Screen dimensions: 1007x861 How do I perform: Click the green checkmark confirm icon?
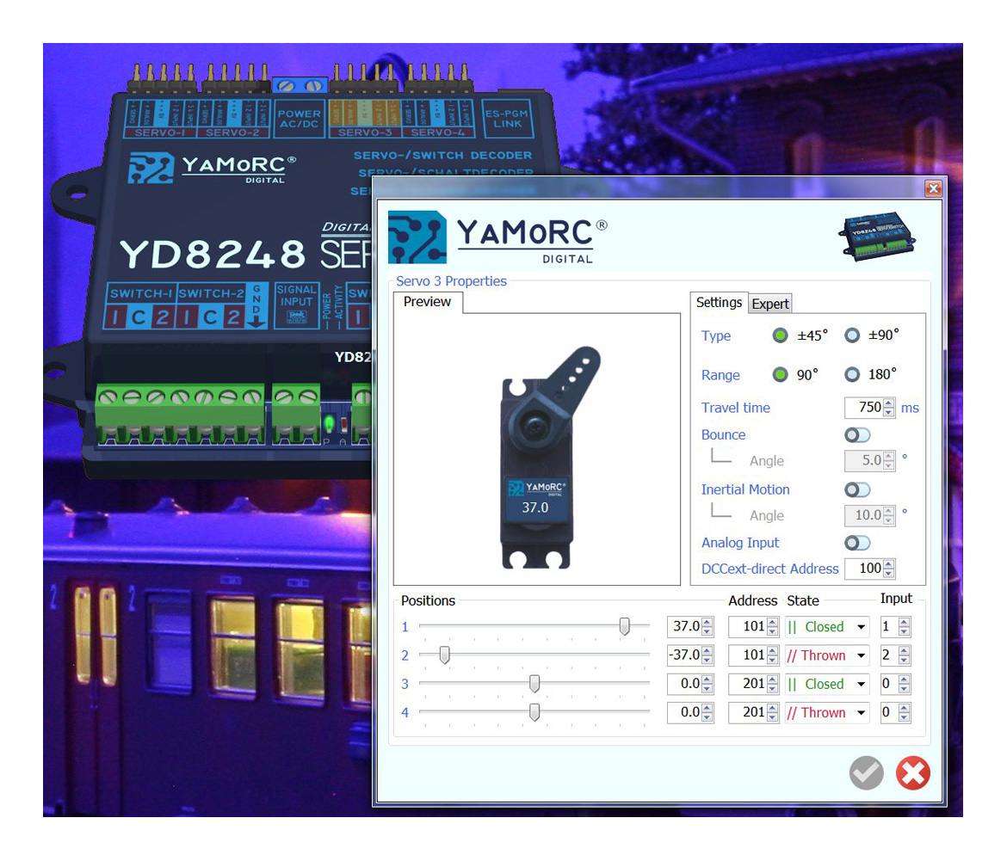[866, 773]
